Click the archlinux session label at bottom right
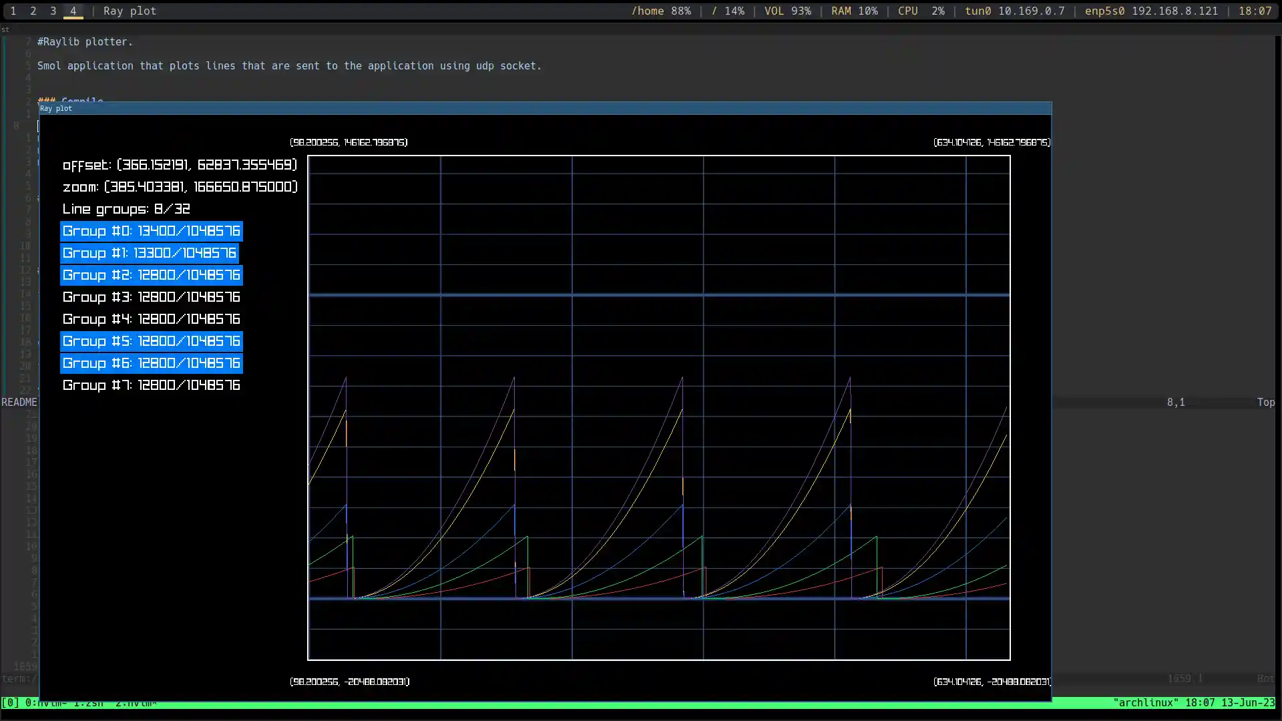 pyautogui.click(x=1147, y=702)
